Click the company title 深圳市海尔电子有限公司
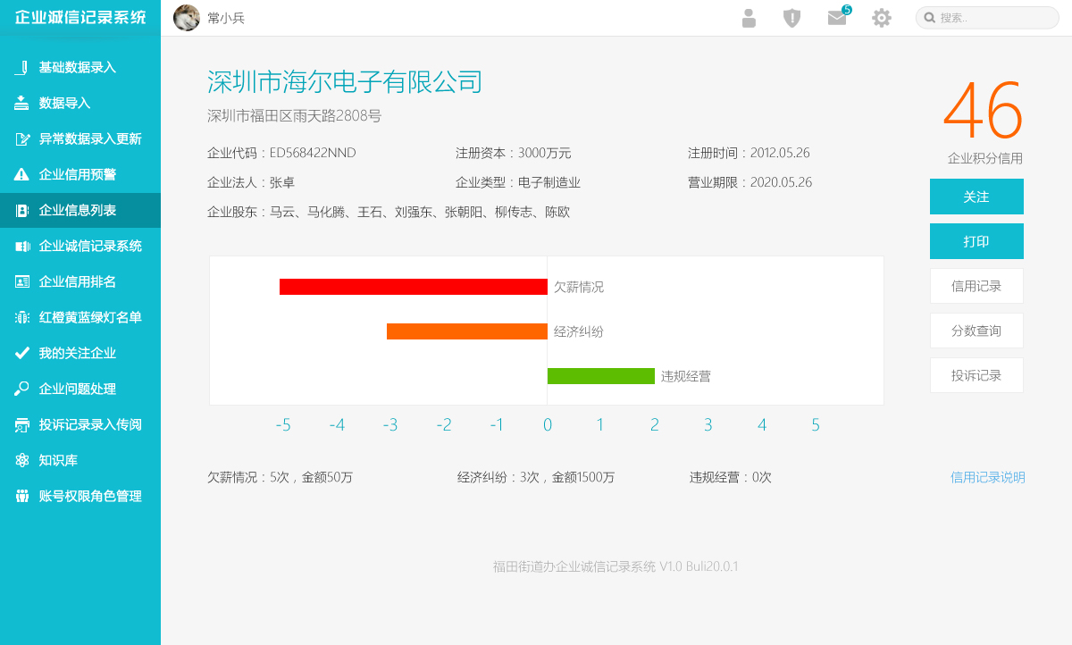 tap(345, 82)
